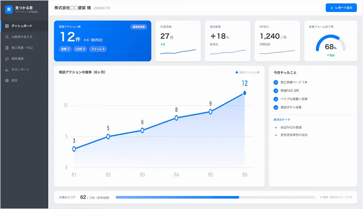363x209 pixels.
Task: Click the フォーム 2 pill
Action: click(98, 49)
